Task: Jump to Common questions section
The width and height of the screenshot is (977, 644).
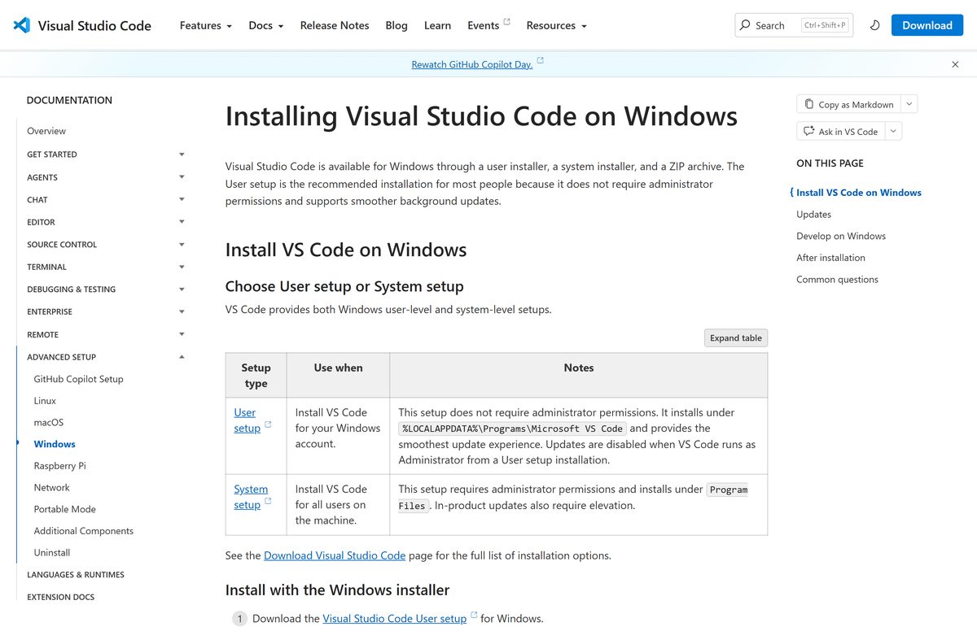Action: 837,280
